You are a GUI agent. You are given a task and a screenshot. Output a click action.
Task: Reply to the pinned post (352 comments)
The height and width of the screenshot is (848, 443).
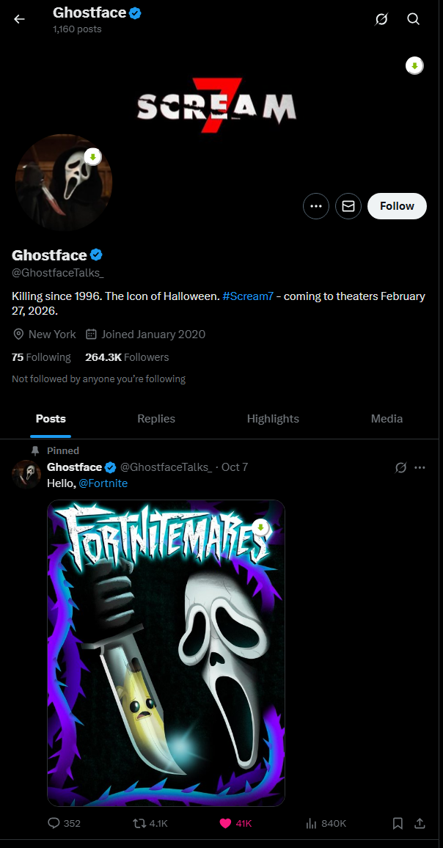pos(64,823)
